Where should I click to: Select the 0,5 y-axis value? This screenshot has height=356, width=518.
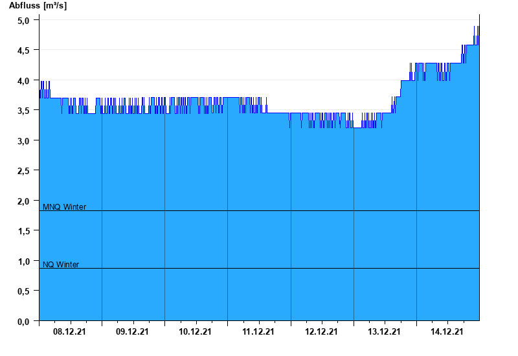[23, 291]
